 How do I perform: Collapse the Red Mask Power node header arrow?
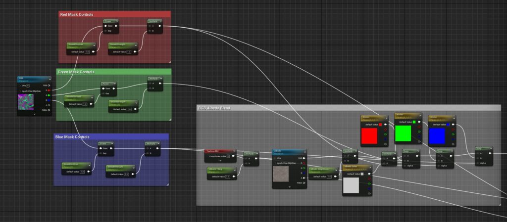tap(116, 21)
